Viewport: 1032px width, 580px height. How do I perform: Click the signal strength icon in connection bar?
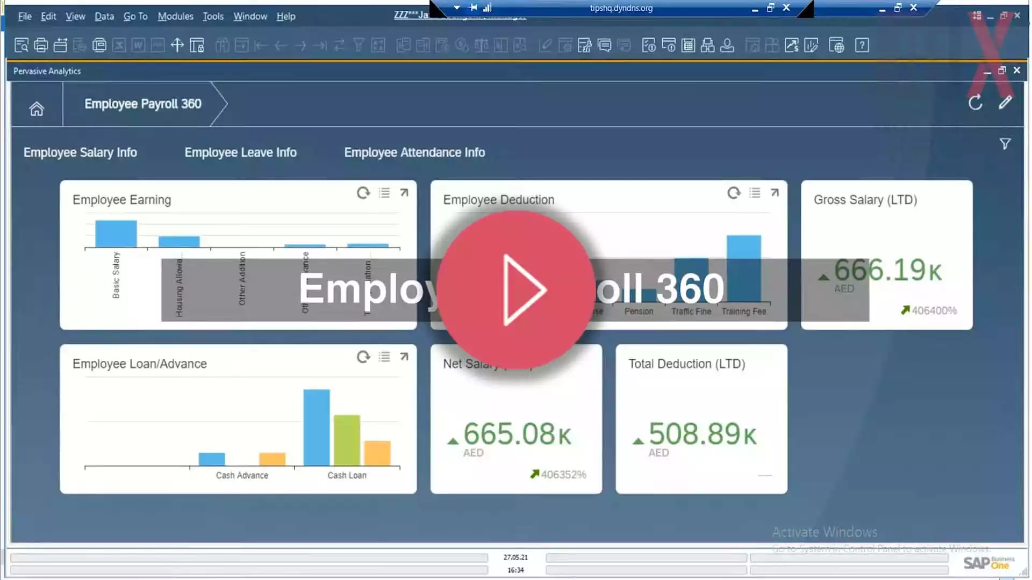tap(488, 8)
